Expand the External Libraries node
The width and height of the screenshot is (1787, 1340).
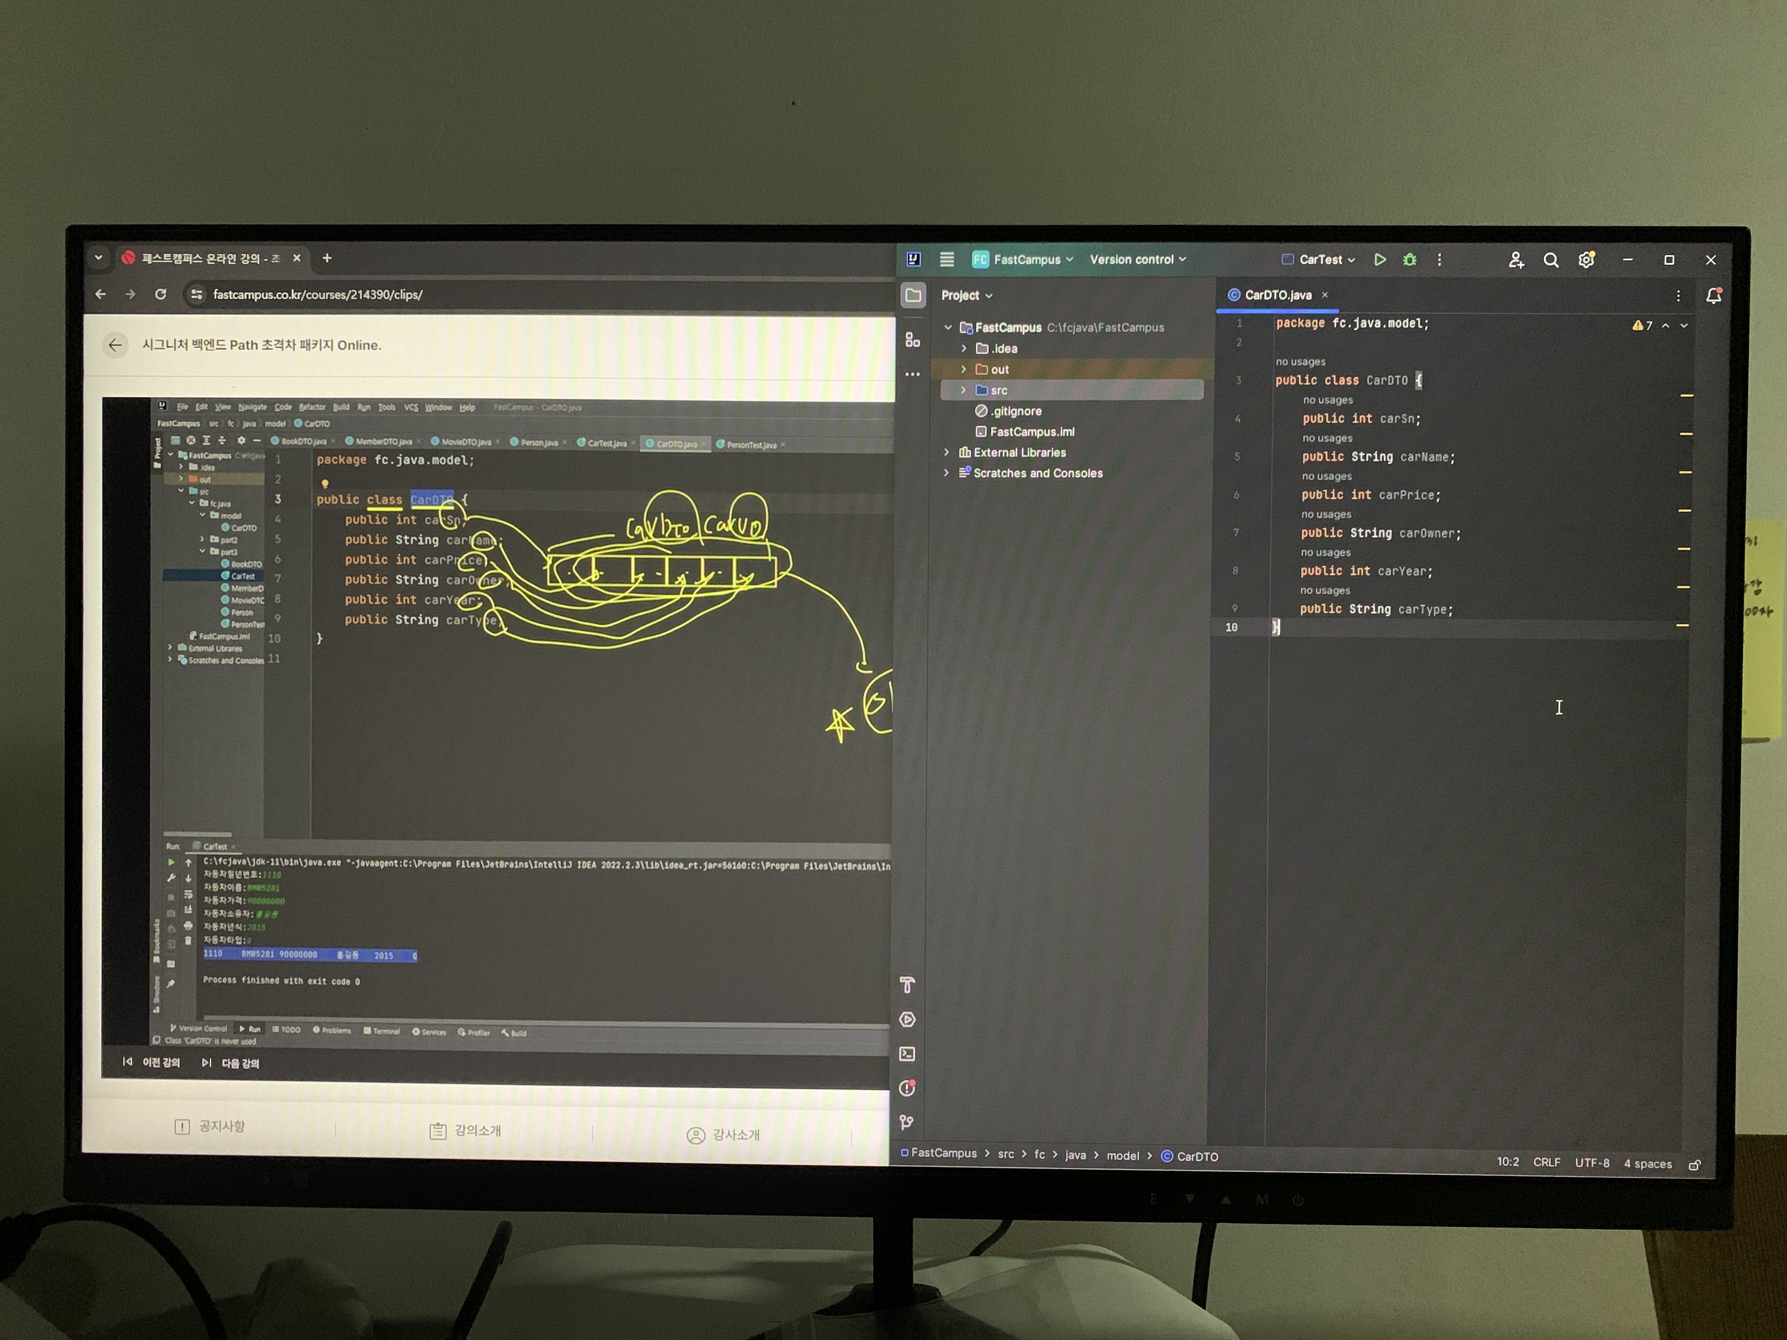tap(947, 452)
